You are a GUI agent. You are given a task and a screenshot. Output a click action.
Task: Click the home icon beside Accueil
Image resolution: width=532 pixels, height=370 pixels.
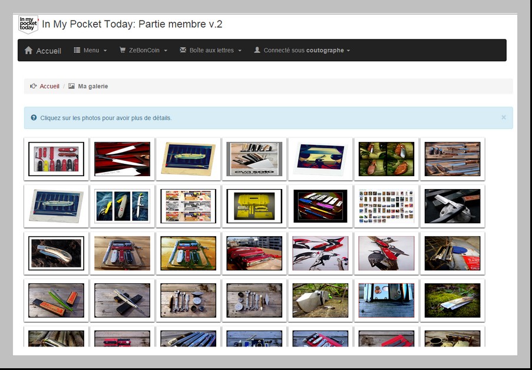[28, 50]
